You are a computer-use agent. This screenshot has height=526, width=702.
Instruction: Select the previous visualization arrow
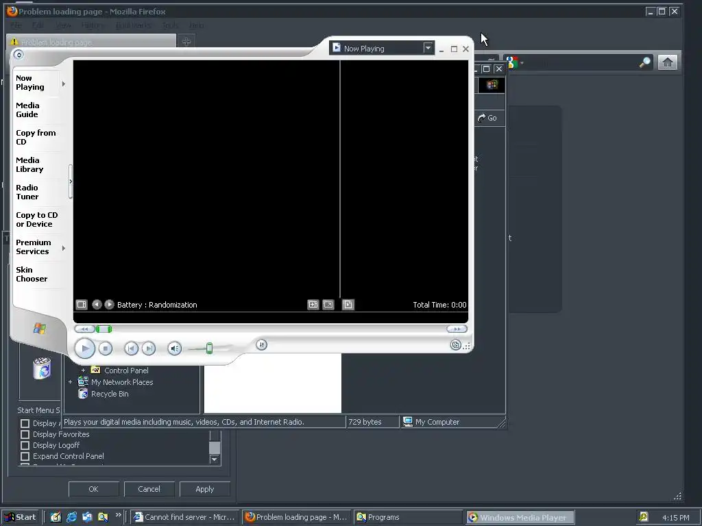click(x=97, y=305)
